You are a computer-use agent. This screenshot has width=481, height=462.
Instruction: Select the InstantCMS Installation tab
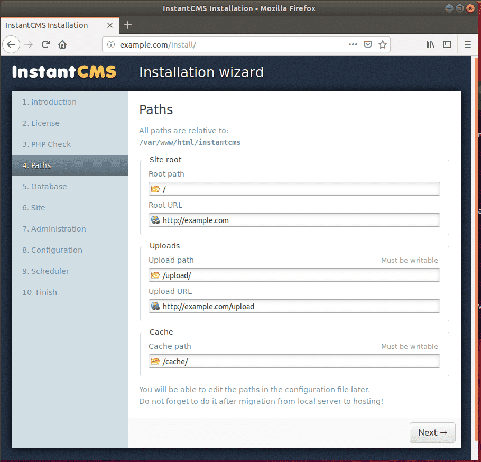[53, 25]
